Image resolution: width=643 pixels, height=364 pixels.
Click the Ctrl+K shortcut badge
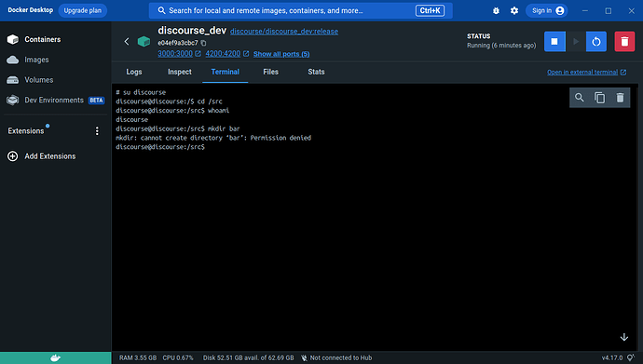pos(430,10)
